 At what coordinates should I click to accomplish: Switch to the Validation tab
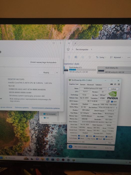(99, 85)
